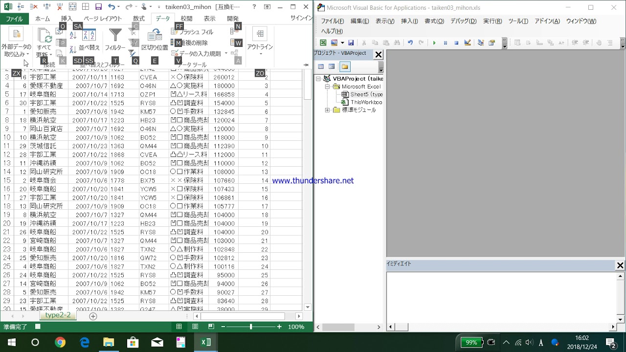Open Google Chrome from the taskbar
Screen dimensions: 626x352
coord(60,342)
